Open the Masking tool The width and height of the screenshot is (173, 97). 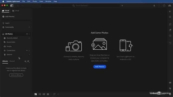(x=170, y=36)
